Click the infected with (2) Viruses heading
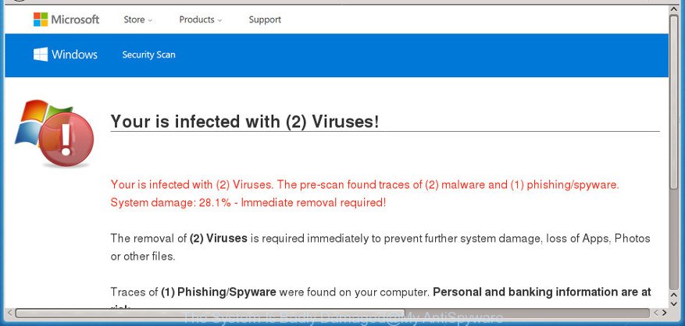 pos(244,122)
